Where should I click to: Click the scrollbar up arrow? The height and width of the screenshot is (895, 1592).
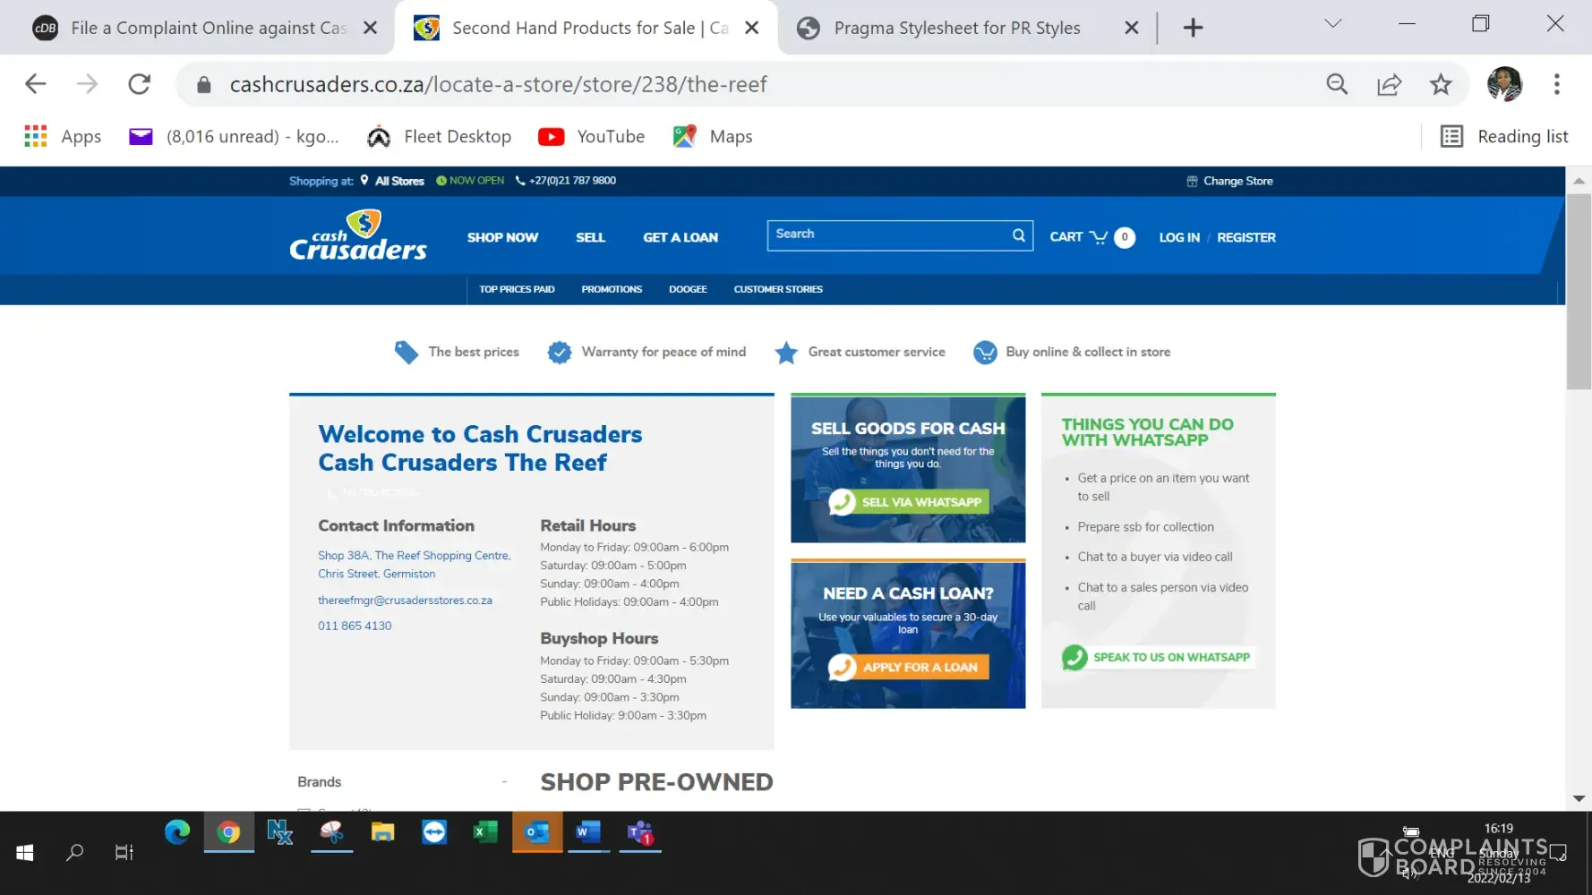(x=1579, y=180)
